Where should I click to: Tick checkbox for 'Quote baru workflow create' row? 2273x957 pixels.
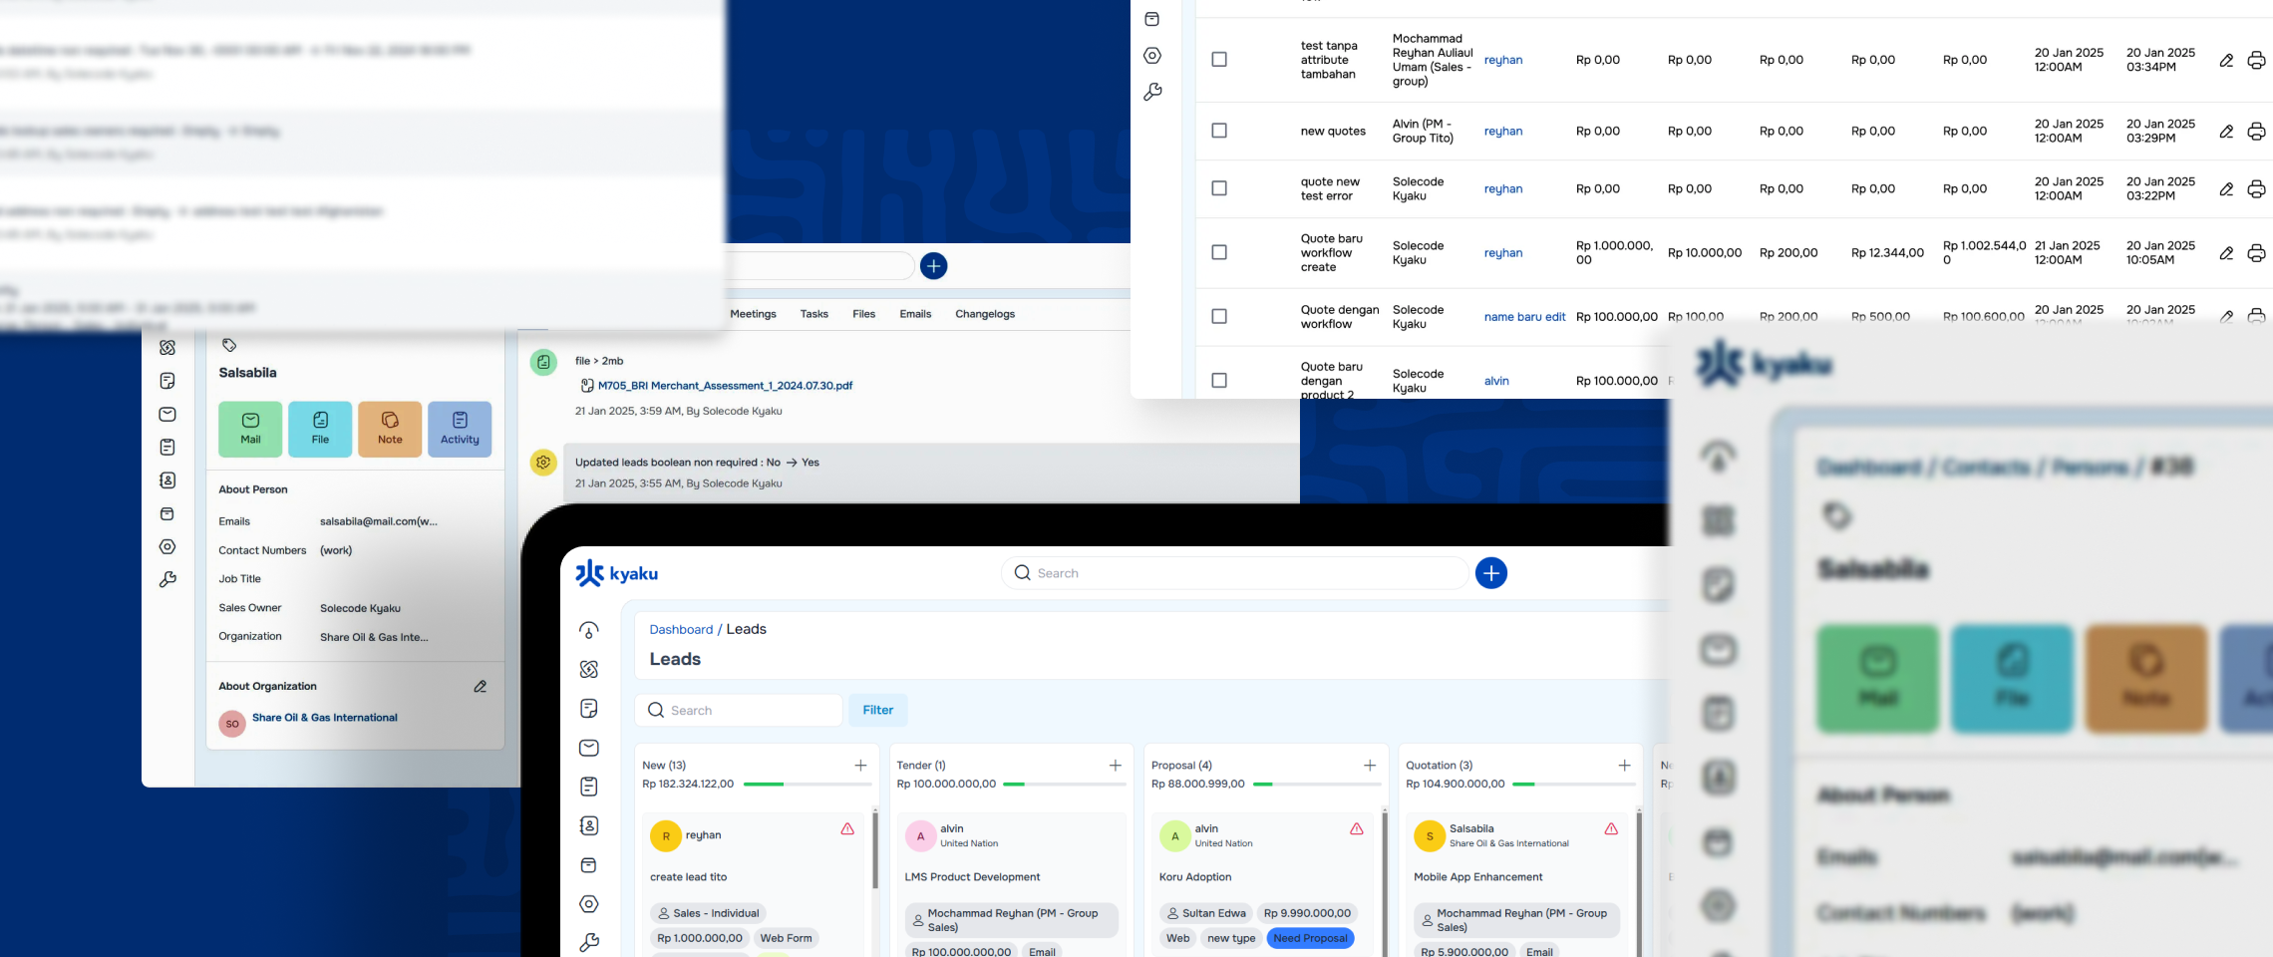(1218, 252)
